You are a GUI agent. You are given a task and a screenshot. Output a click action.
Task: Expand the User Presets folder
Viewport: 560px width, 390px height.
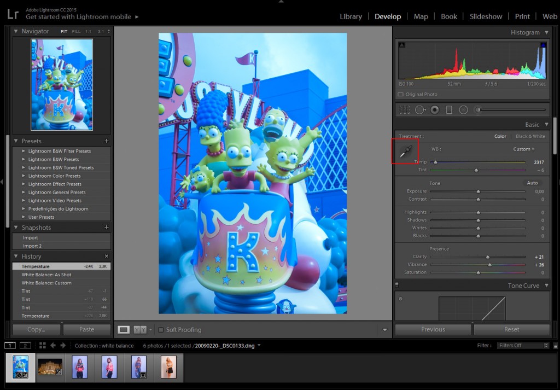[24, 217]
